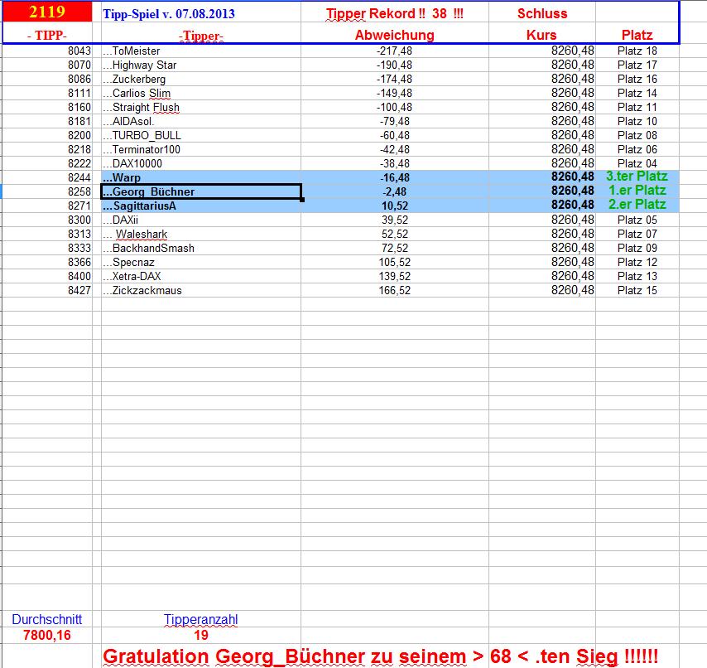Click the tip value 8258 for Georg_Büchner
Viewport: 707px width, 668px height.
click(x=73, y=191)
